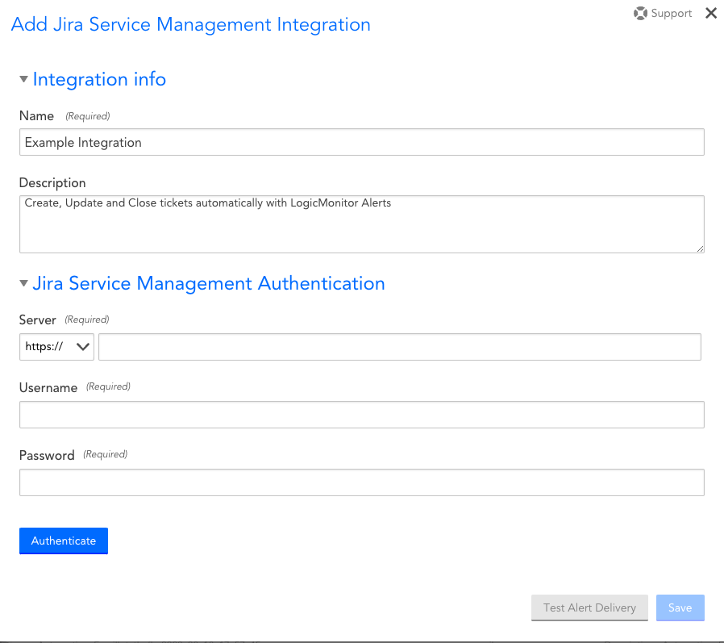Open the https:// protocol dropdown
Image resolution: width=724 pixels, height=643 pixels.
click(56, 347)
